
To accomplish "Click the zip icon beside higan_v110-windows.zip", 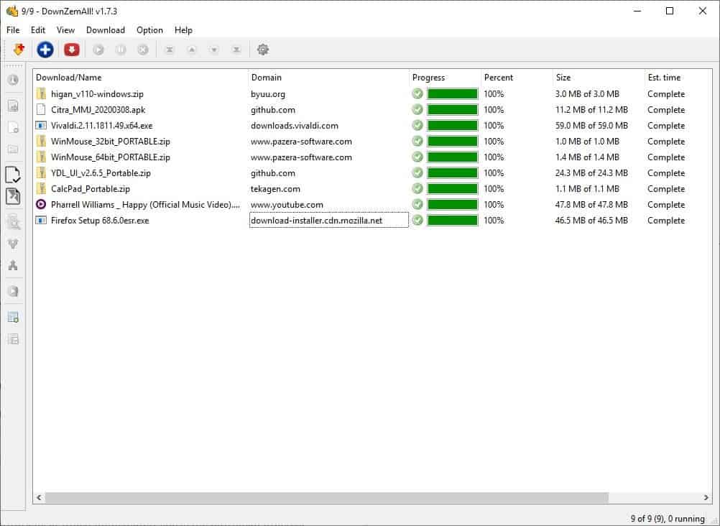I will (41, 93).
